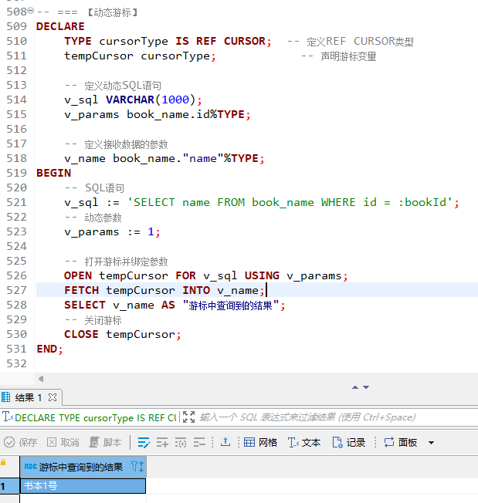Viewport: 478px width, 503px height.
Task: Click the export data icon
Action: tap(225, 443)
